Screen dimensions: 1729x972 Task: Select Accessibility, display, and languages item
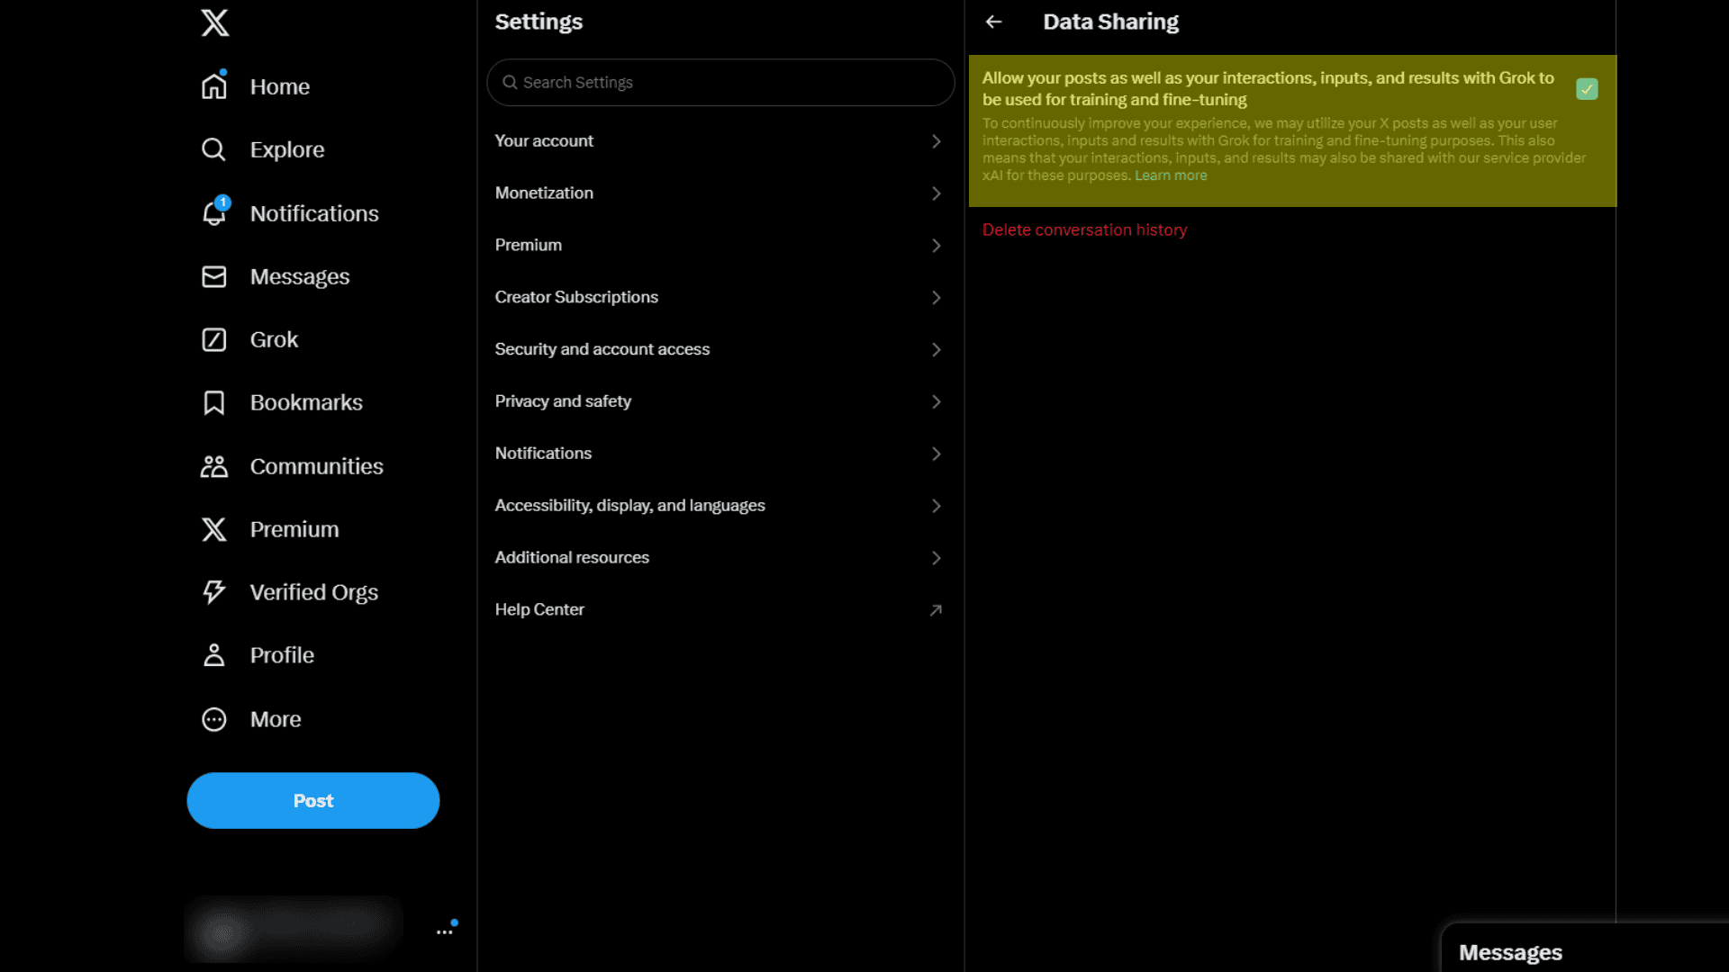[629, 505]
